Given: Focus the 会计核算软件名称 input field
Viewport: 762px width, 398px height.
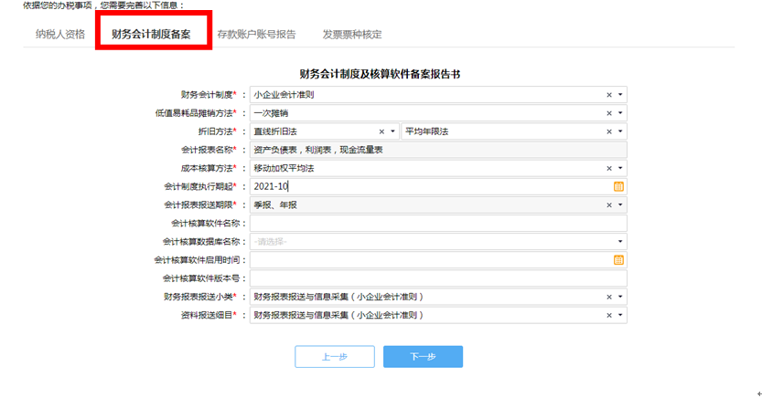Looking at the screenshot, I should pyautogui.click(x=438, y=224).
